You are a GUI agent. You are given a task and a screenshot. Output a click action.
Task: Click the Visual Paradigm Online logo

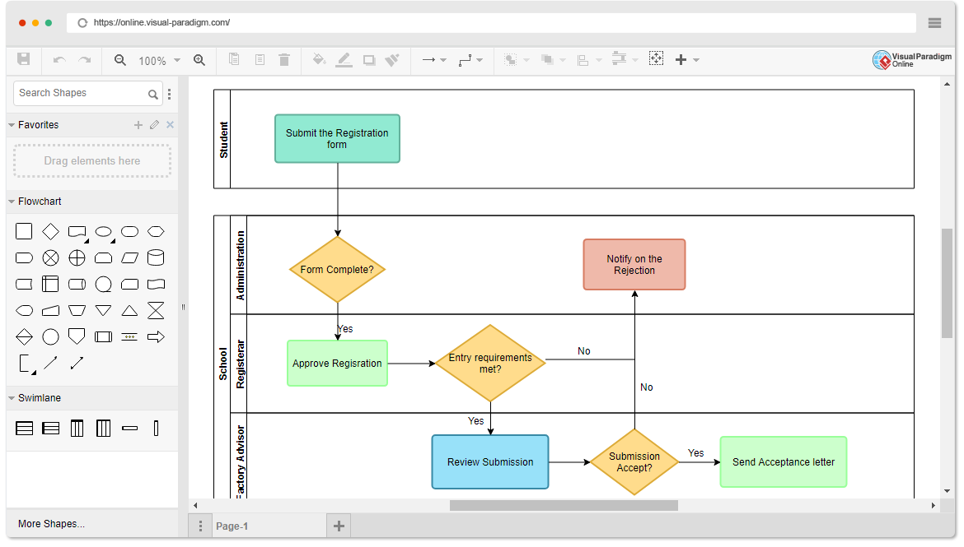(912, 59)
